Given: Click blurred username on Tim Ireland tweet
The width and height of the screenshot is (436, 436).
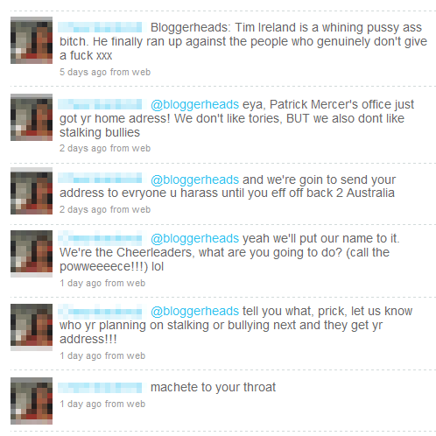Looking at the screenshot, I should point(100,27).
